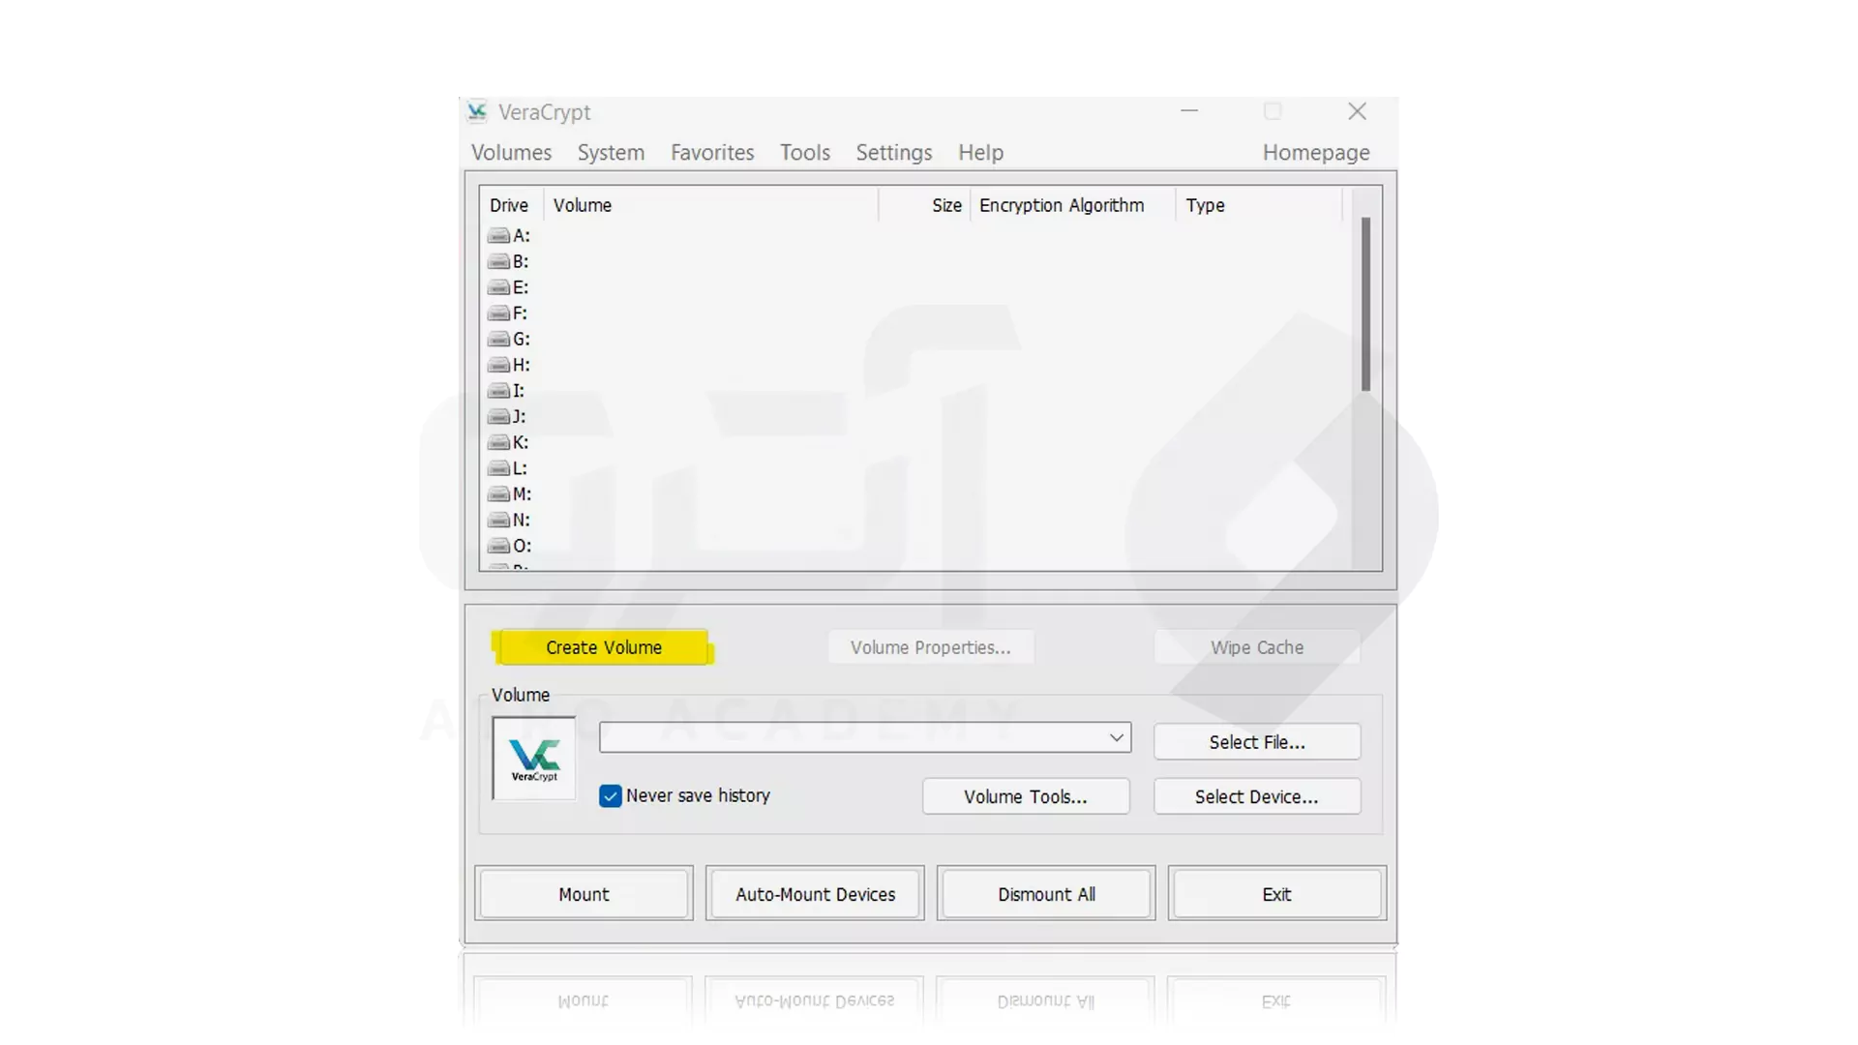Open the Favorites menu
This screenshot has height=1045, width=1858.
(712, 153)
